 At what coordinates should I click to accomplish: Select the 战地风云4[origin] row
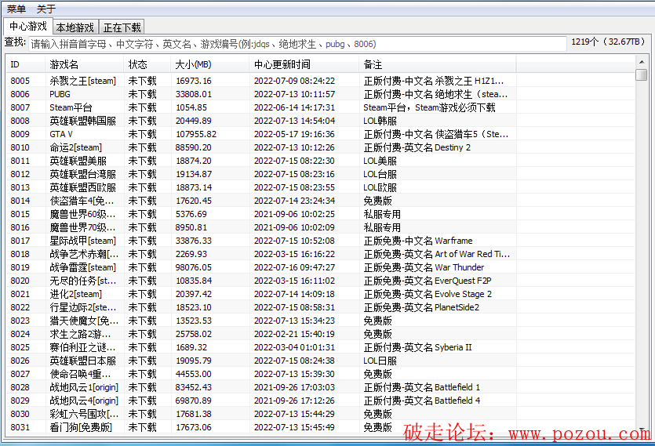[321, 401]
